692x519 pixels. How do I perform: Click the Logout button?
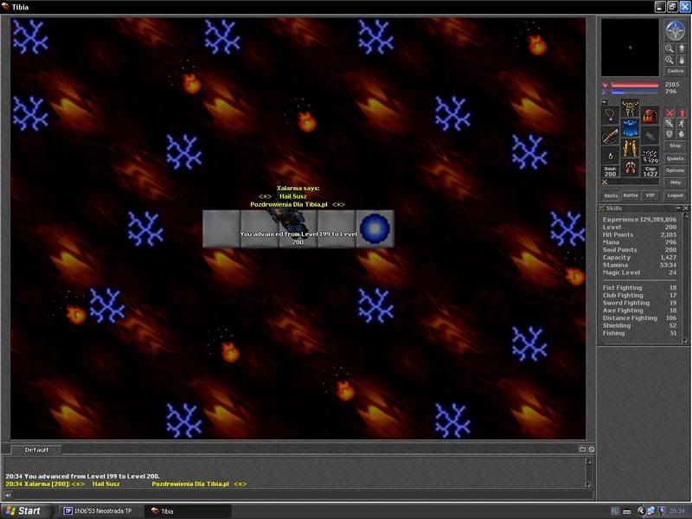tap(676, 195)
